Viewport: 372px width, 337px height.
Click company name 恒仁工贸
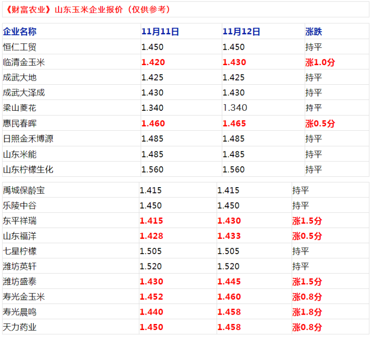click(x=20, y=47)
